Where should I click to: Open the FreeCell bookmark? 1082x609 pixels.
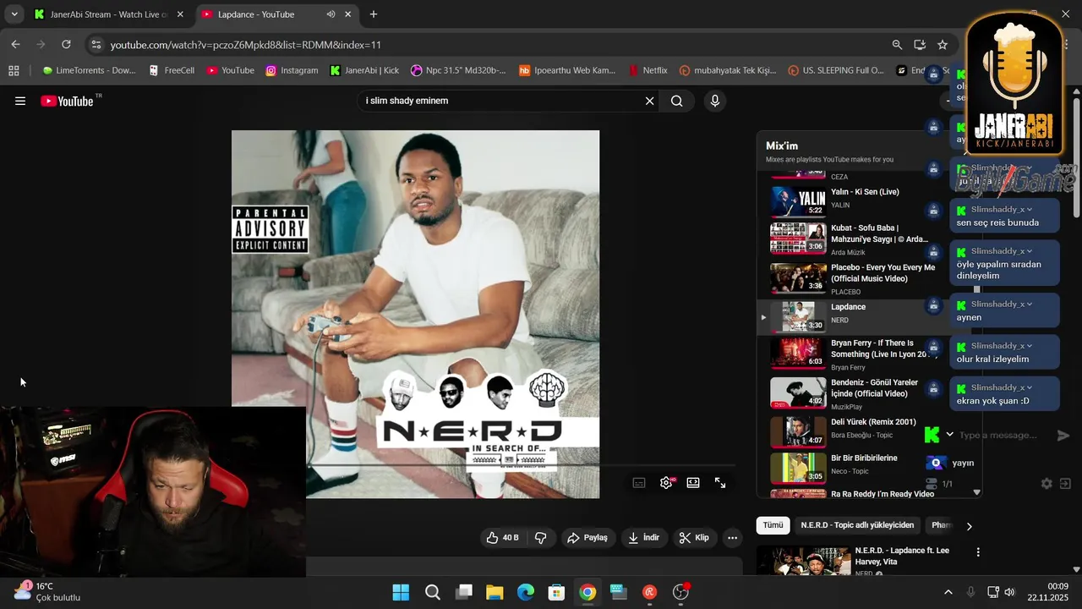(x=172, y=70)
